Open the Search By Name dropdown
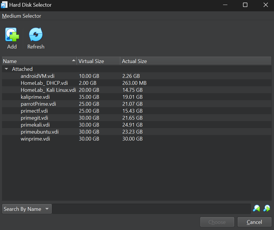The height and width of the screenshot is (230, 274). [27, 209]
